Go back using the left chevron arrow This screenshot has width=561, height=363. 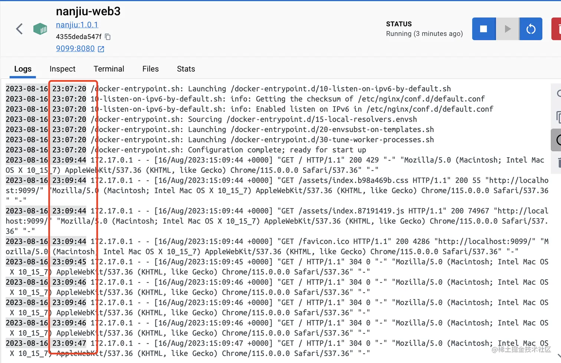(x=19, y=29)
